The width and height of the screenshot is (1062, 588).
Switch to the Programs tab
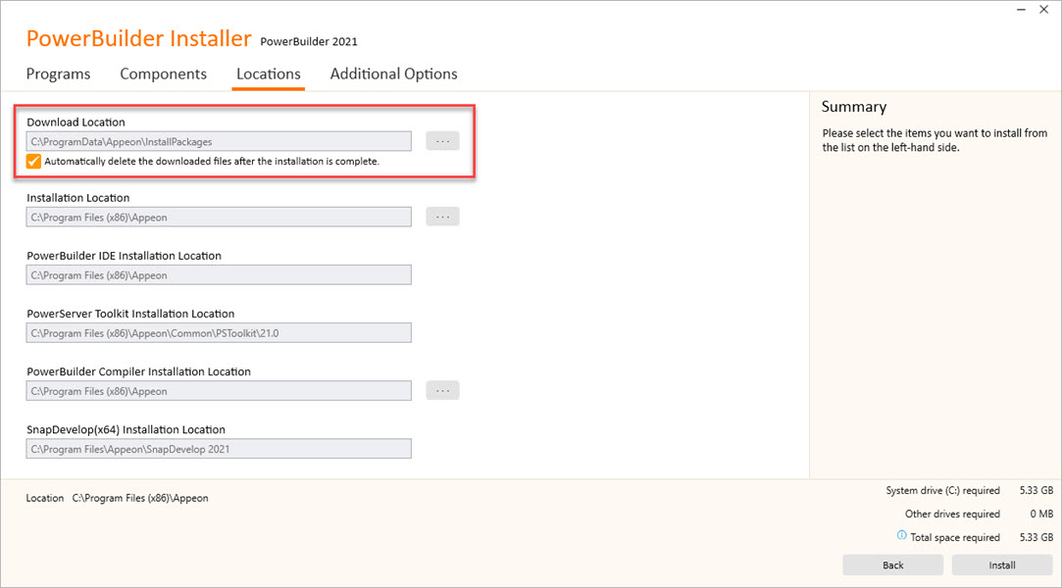[58, 73]
